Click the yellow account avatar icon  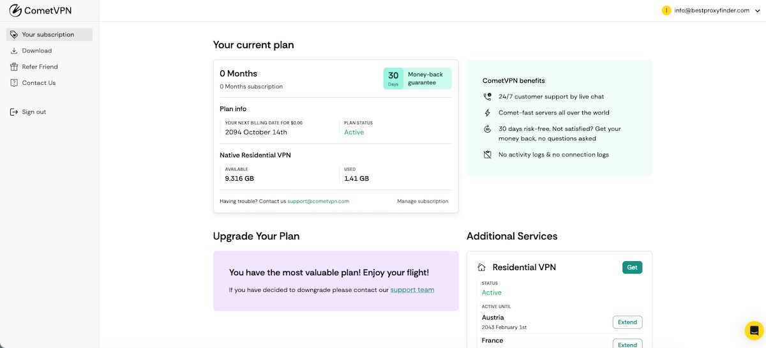point(666,10)
